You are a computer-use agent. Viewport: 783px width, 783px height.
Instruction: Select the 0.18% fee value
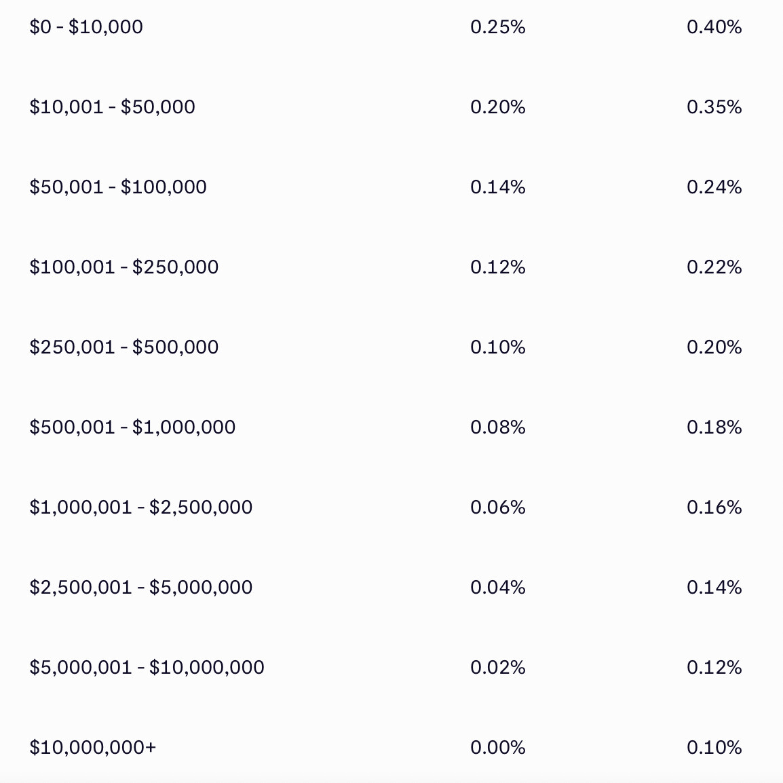click(714, 427)
